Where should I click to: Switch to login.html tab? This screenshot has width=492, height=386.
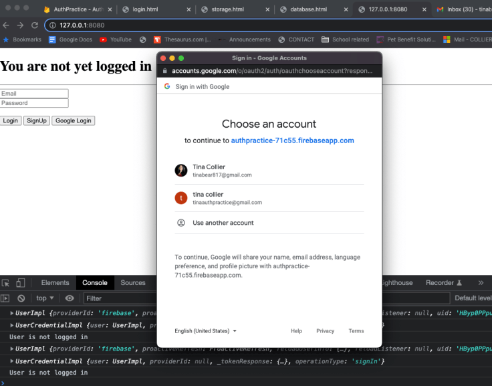coord(145,9)
